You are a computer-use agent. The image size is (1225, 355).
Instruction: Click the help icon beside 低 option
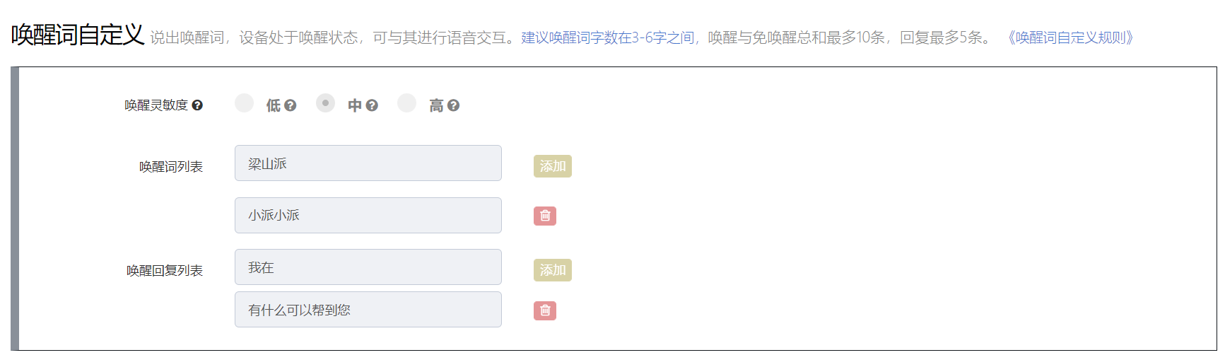tap(290, 105)
